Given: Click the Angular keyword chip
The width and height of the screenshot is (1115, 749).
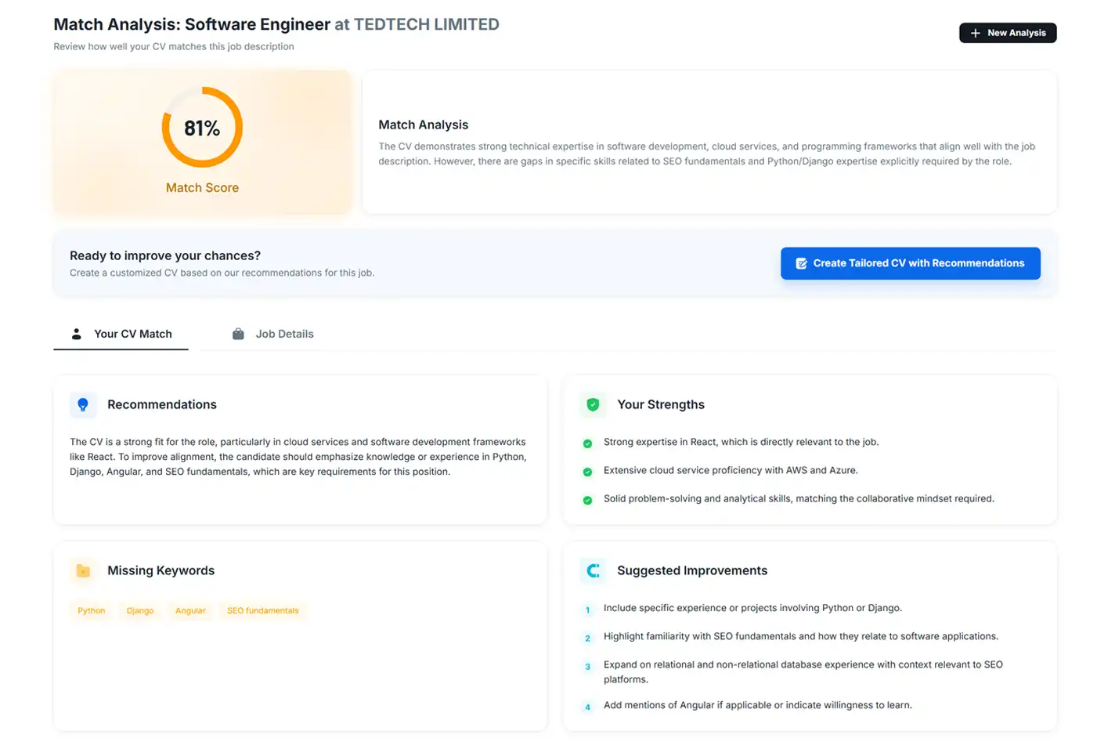Looking at the screenshot, I should [x=190, y=611].
